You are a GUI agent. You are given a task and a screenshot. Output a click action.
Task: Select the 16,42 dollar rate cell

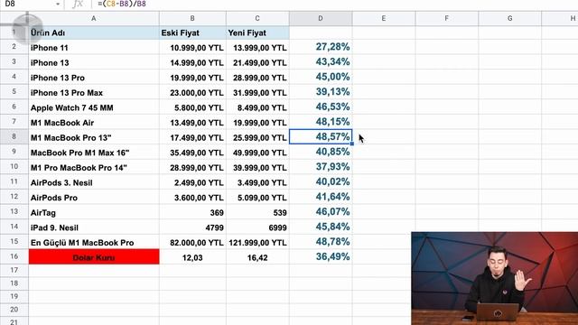(257, 257)
